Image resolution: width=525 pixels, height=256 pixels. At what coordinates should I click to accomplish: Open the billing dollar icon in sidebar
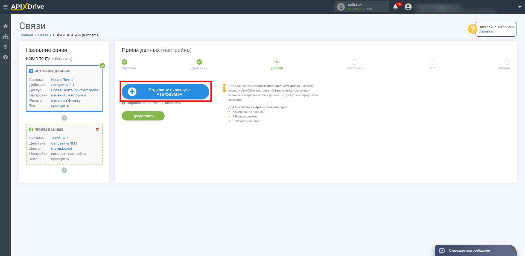(x=5, y=47)
